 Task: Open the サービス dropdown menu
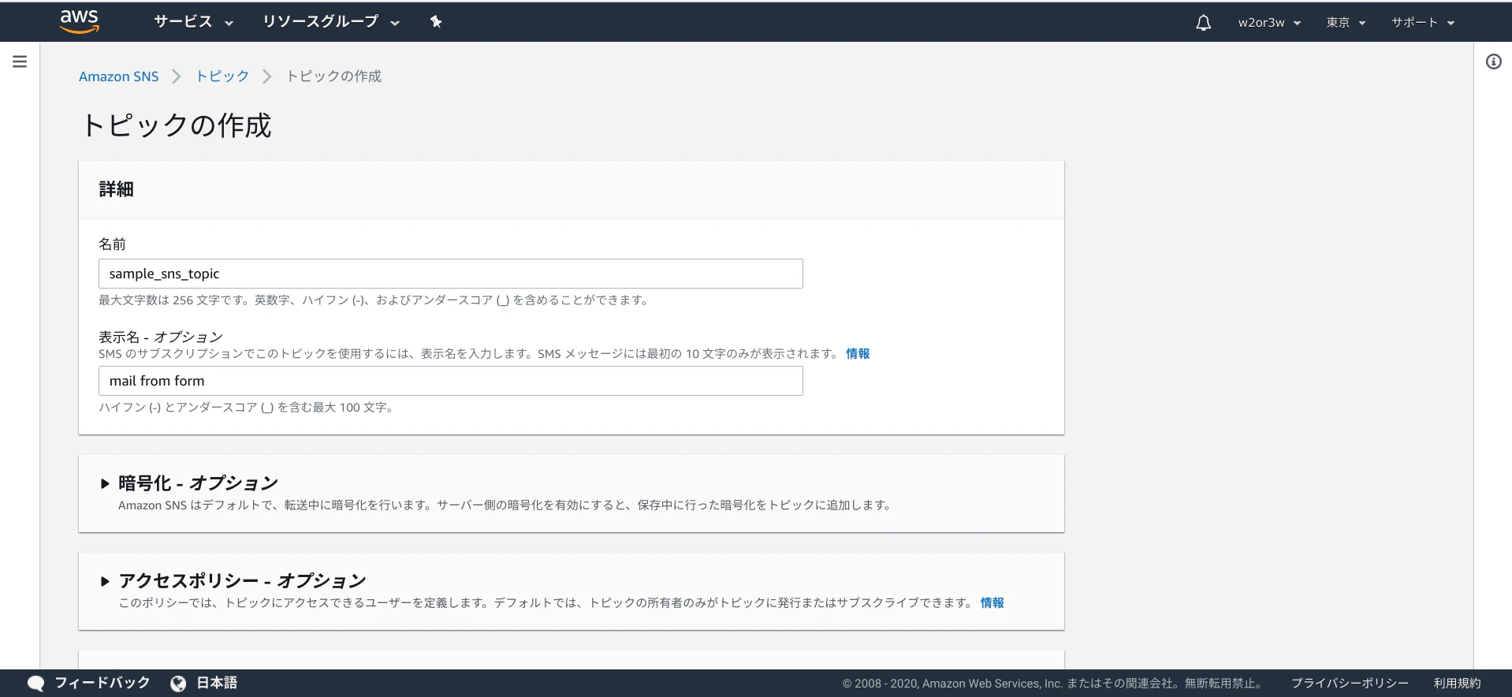[x=193, y=22]
